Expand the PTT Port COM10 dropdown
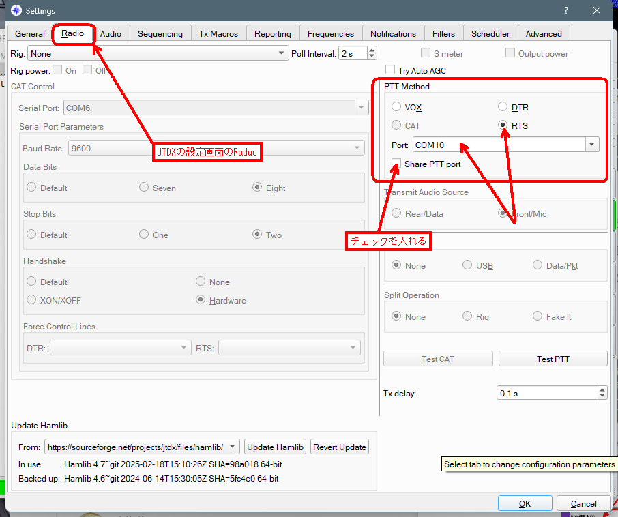618x517 pixels. pos(591,145)
